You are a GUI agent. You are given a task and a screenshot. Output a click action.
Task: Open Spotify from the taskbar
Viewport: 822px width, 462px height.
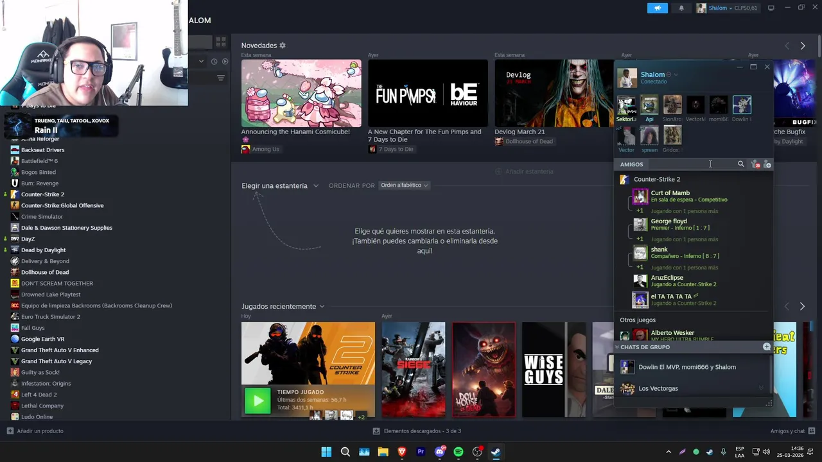[x=459, y=452]
